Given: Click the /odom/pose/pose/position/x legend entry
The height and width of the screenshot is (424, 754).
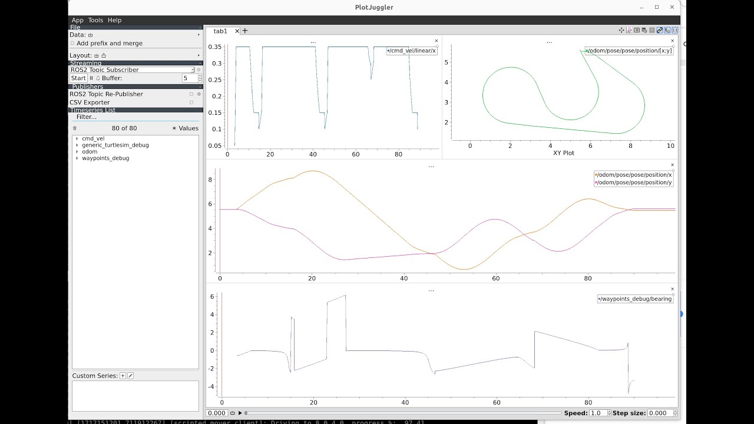Looking at the screenshot, I should 633,175.
